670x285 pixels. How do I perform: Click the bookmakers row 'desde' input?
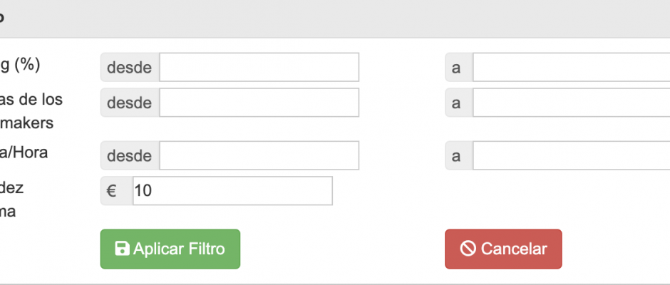(259, 103)
